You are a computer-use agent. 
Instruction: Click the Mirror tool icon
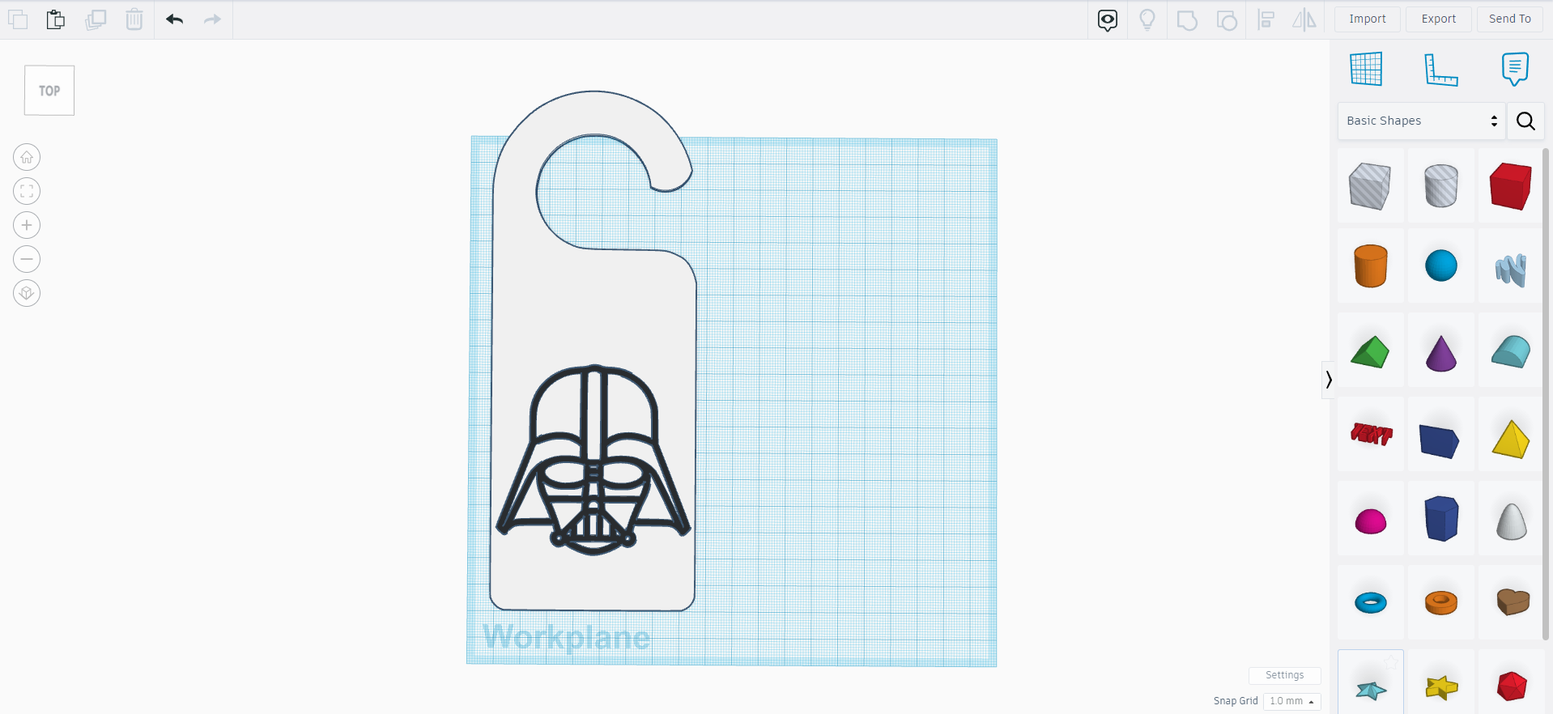[x=1304, y=19]
